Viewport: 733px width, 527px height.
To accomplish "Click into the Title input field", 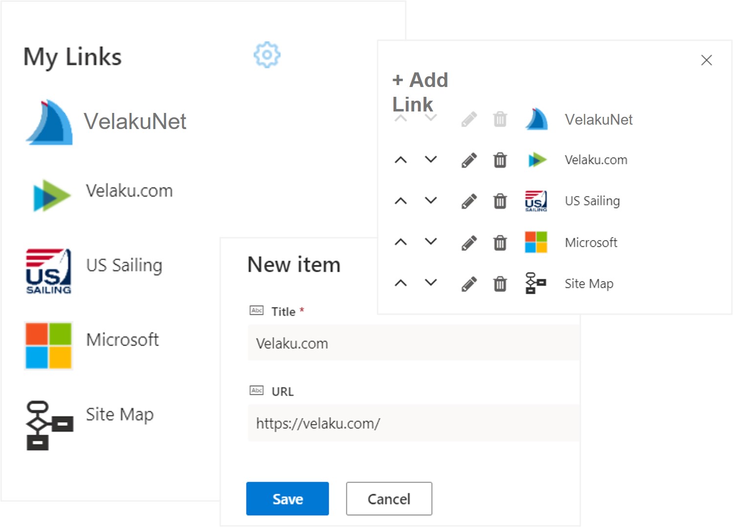I will (x=414, y=343).
